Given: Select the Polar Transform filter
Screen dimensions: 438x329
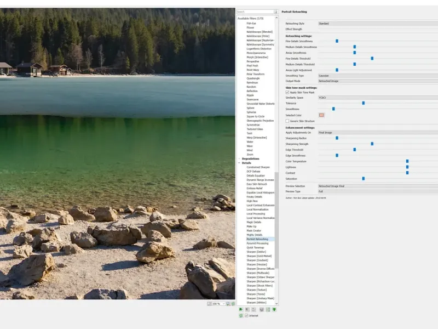Looking at the screenshot, I should tap(255, 74).
